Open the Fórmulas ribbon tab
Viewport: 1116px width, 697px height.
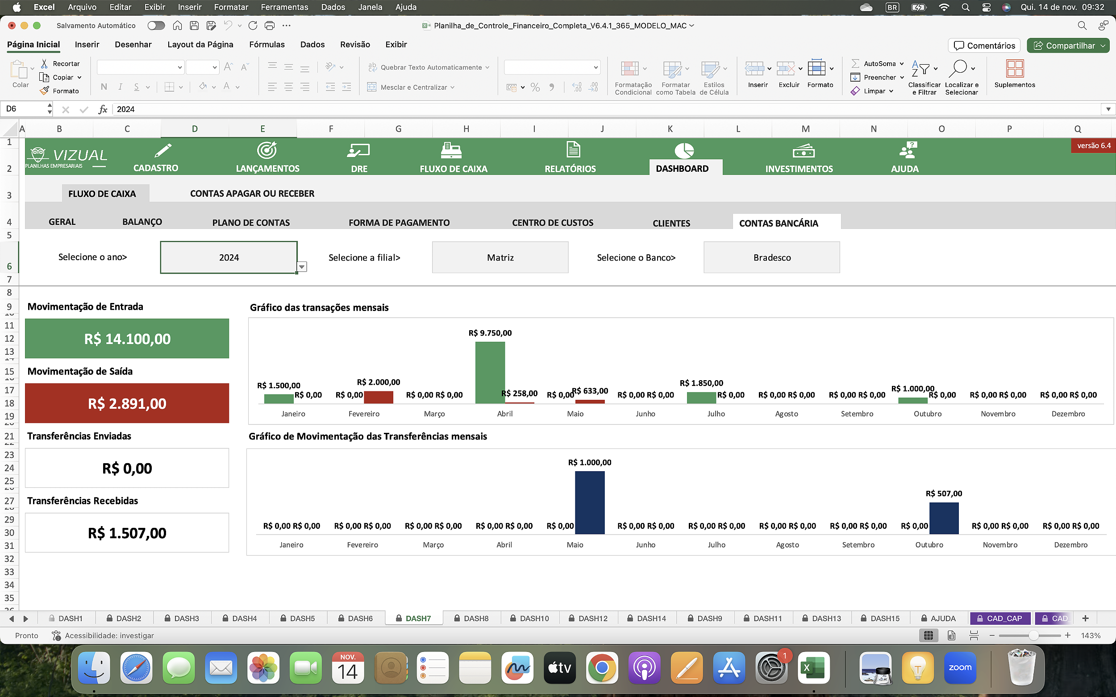[267, 44]
